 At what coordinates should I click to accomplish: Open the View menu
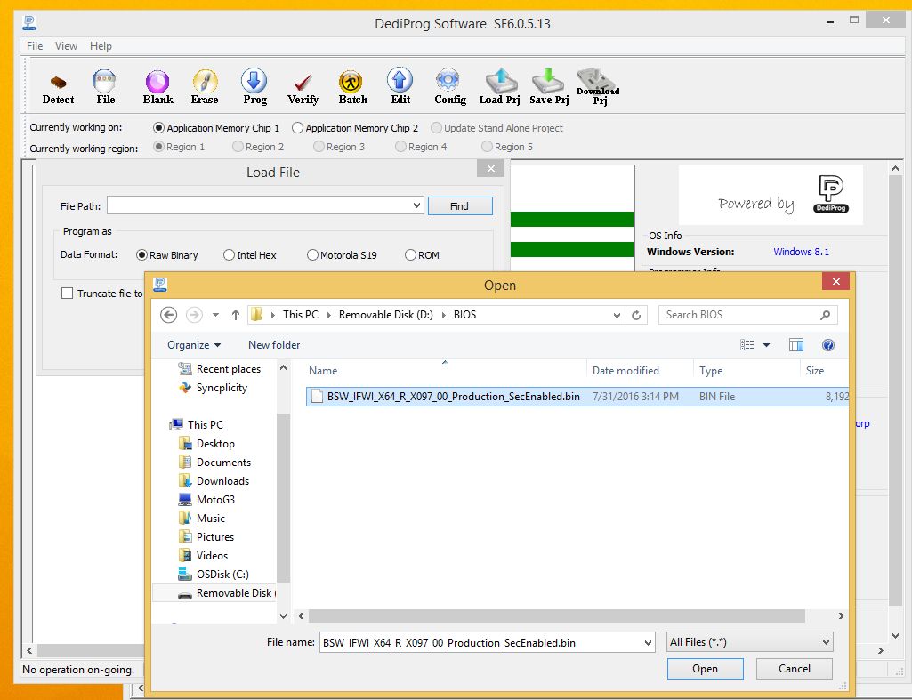(x=66, y=46)
